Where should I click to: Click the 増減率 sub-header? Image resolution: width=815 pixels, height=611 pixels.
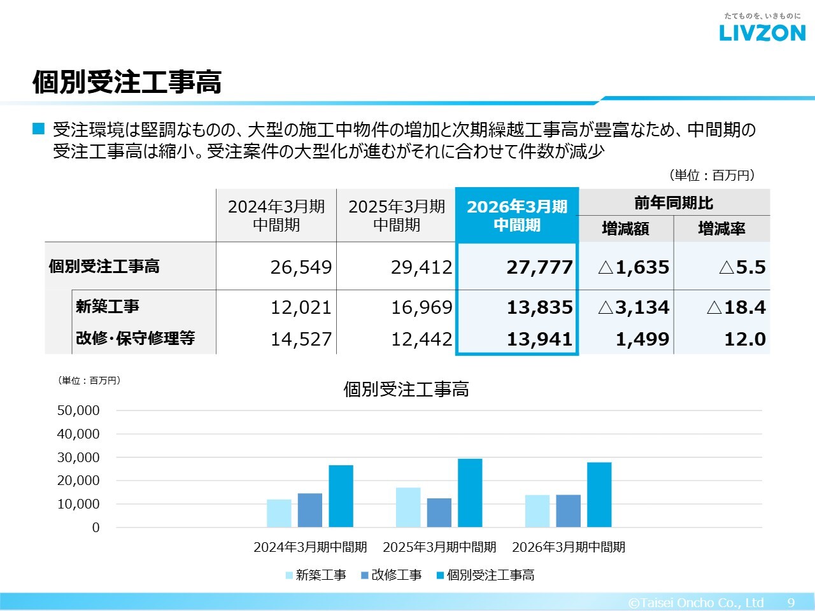[x=721, y=229]
